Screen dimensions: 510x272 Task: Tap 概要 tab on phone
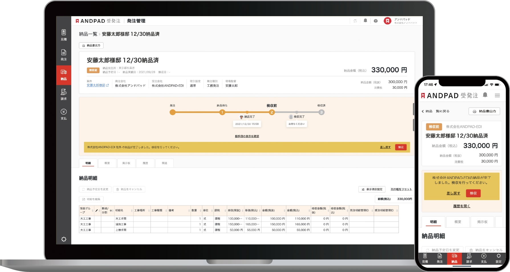click(458, 222)
